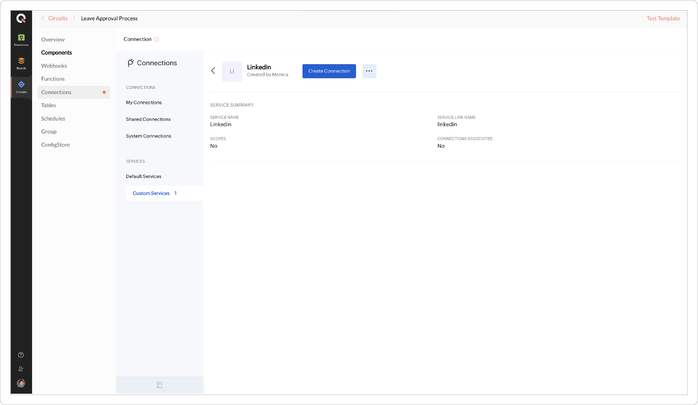Go back to Circuits breadcrumb

(57, 18)
